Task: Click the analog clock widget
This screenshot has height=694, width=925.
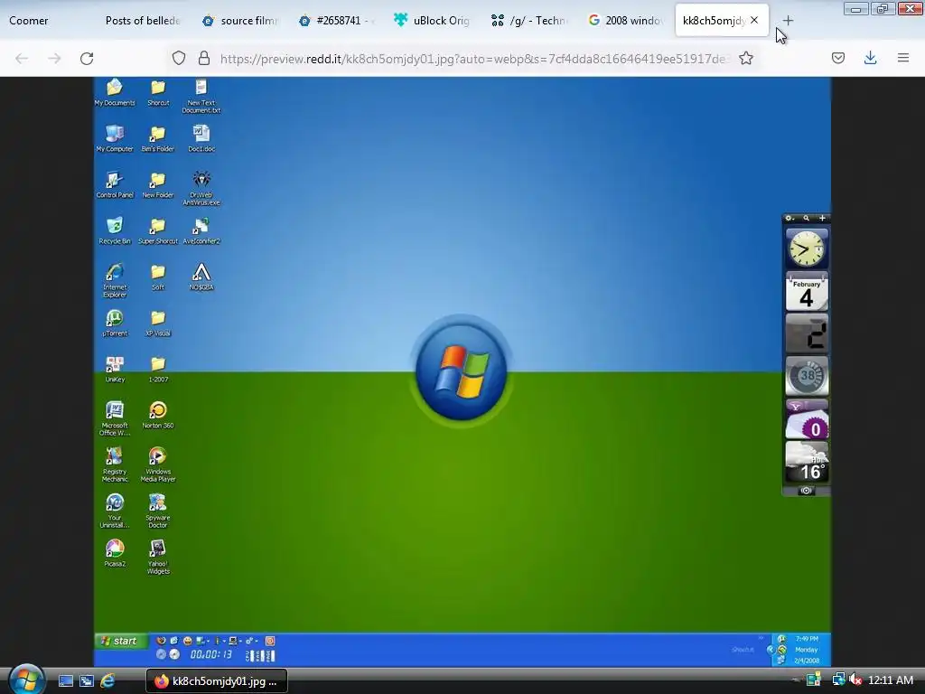Action: (x=807, y=249)
